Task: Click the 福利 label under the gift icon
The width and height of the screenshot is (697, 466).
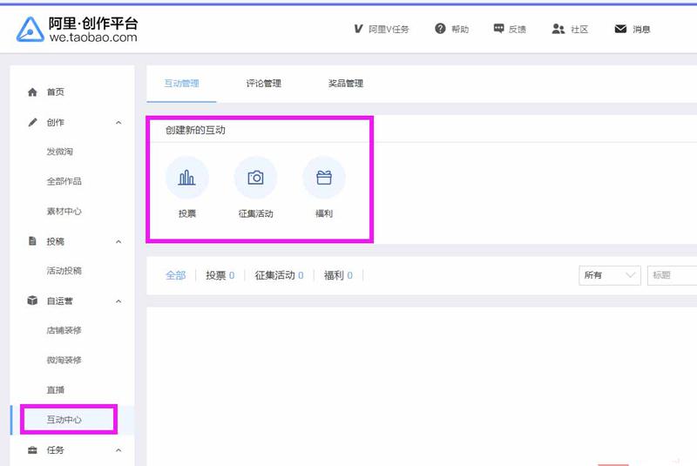Action: [324, 213]
